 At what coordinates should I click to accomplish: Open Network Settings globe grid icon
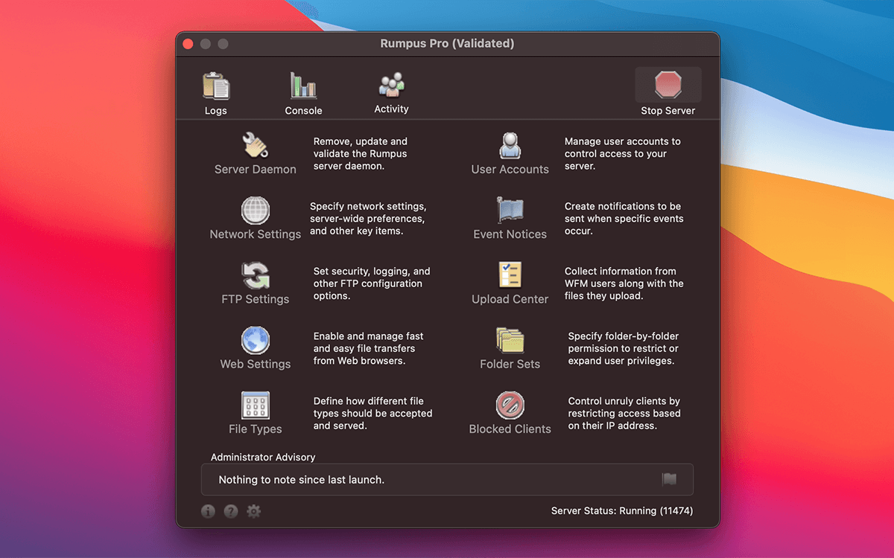point(255,211)
